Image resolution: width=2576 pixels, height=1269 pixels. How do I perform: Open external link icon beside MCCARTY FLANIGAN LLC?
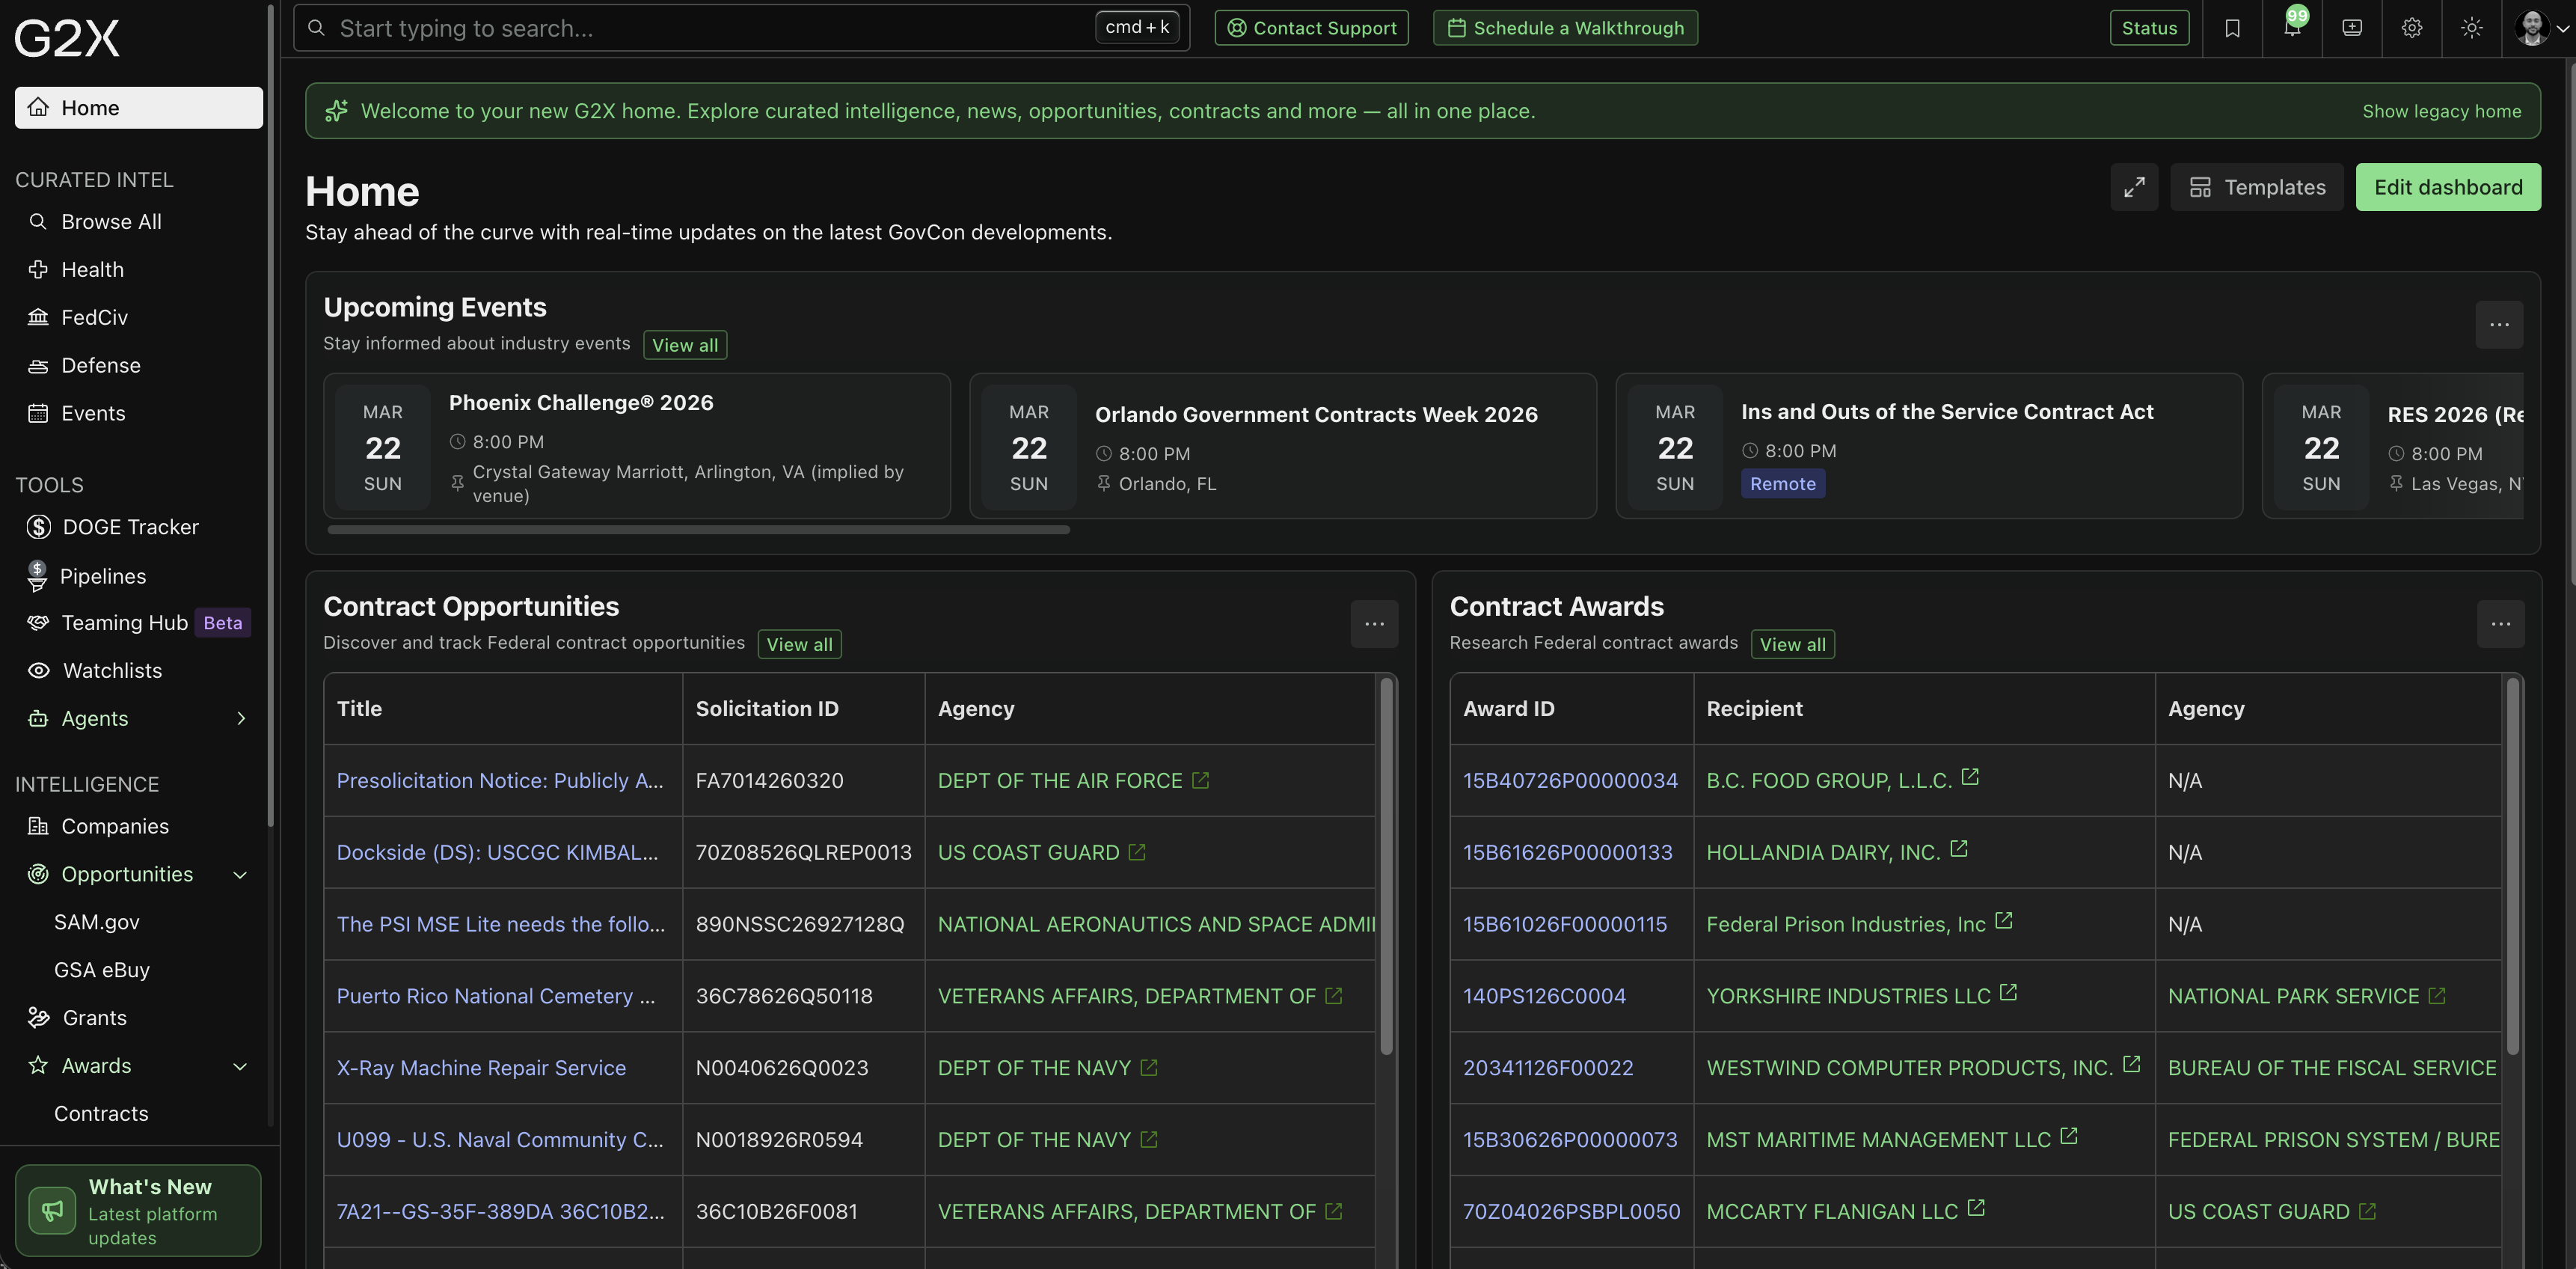pos(1976,1208)
